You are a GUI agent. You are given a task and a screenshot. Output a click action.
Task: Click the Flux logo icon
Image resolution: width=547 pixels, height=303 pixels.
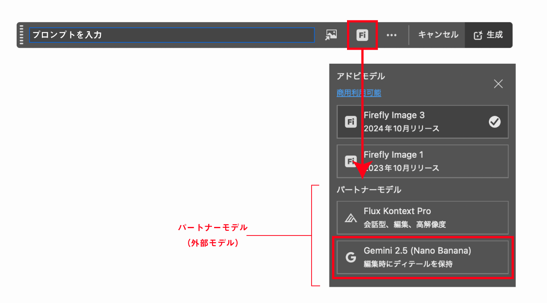pyautogui.click(x=351, y=218)
